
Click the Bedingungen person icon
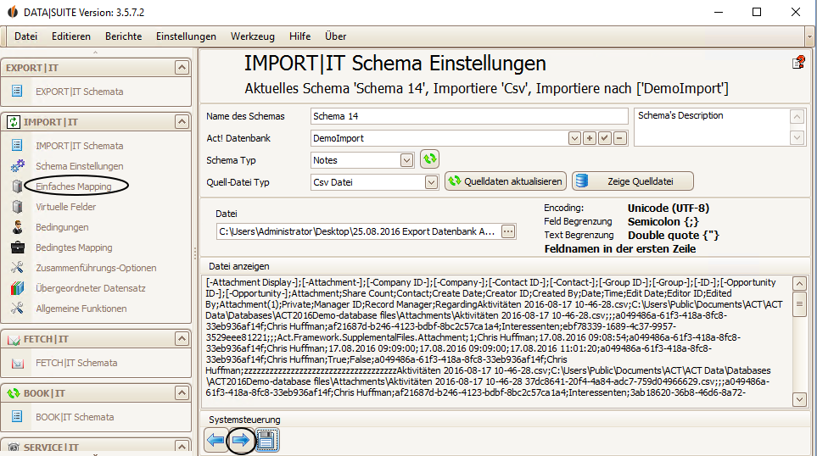(x=17, y=227)
